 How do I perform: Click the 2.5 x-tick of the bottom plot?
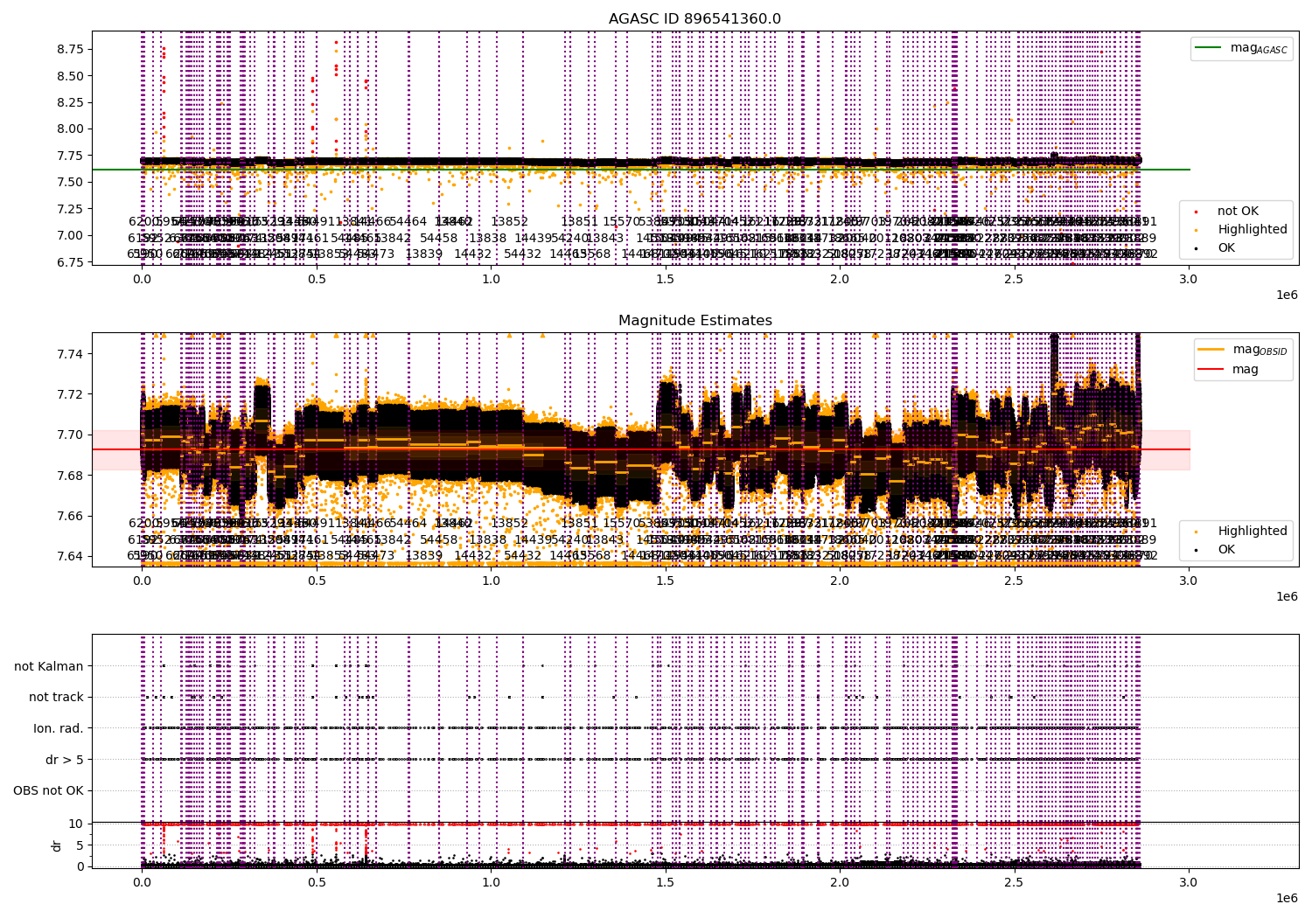point(1014,883)
